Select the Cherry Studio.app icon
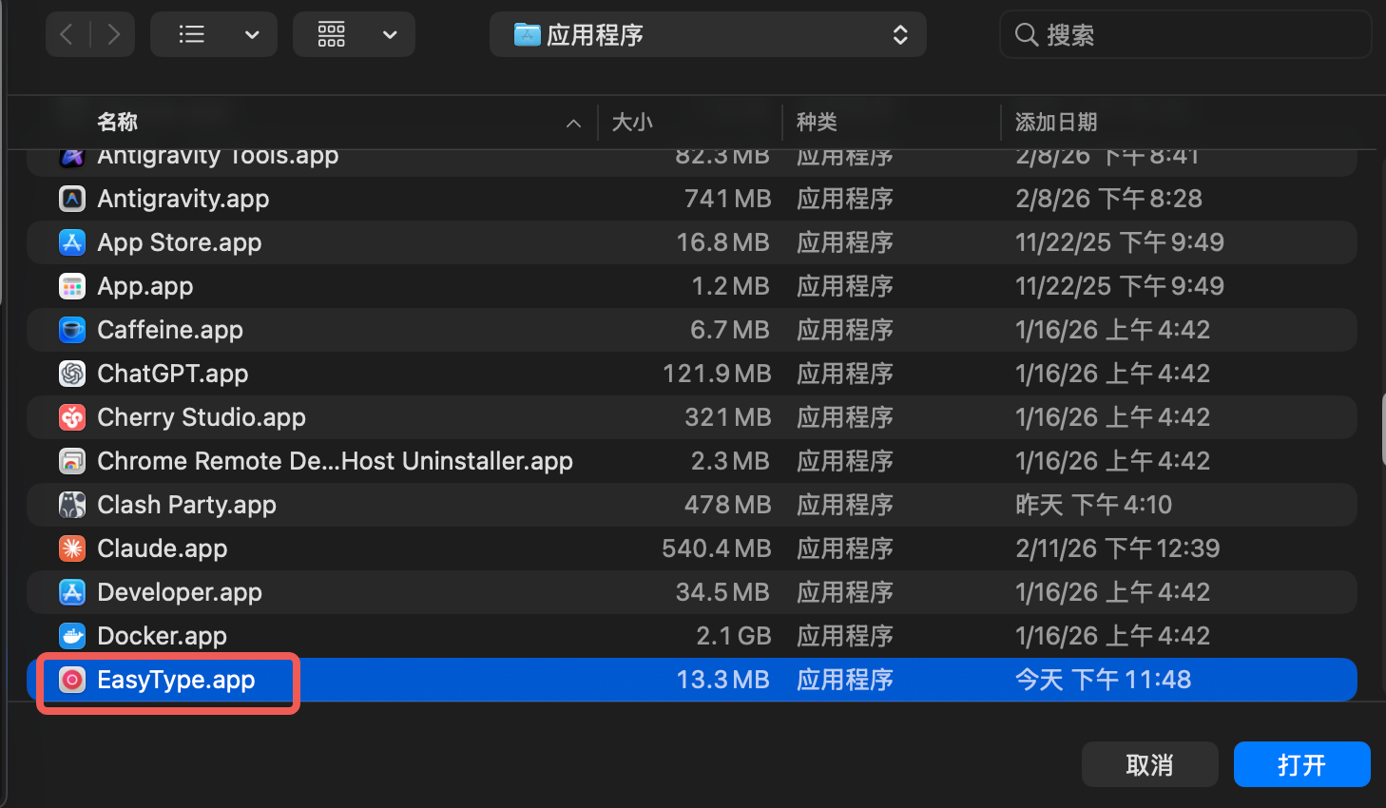Image resolution: width=1386 pixels, height=808 pixels. (72, 417)
